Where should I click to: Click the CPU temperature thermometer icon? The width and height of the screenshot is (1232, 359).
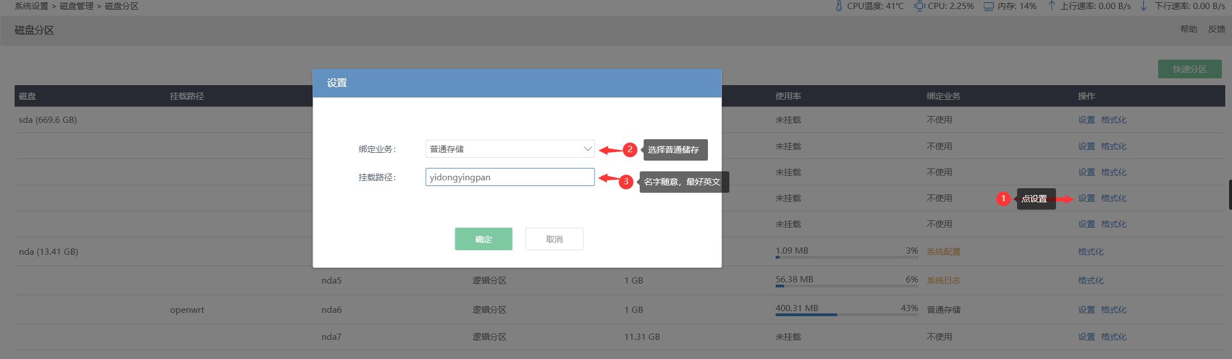839,6
